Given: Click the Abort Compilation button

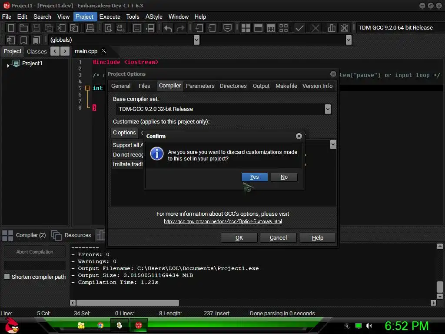Looking at the screenshot, I should pos(35,252).
